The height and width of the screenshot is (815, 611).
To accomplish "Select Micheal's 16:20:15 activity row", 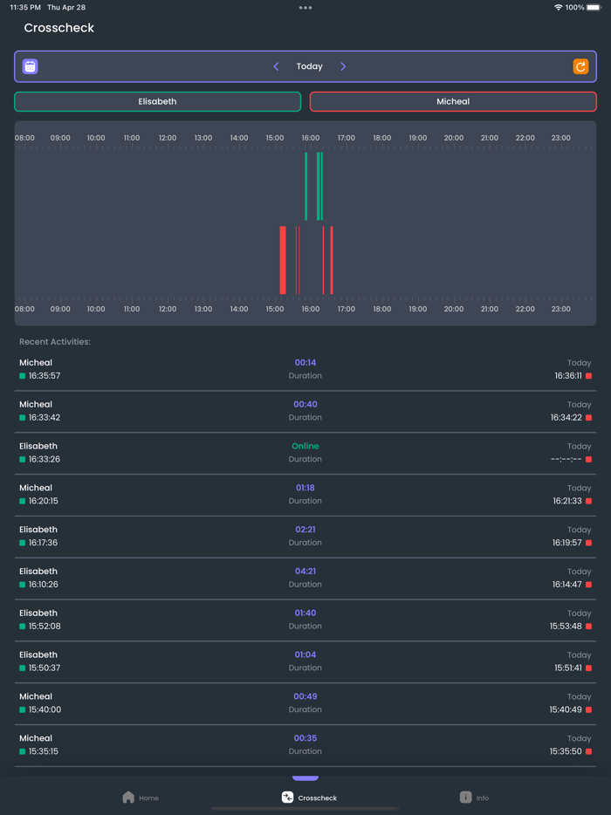I will tap(305, 495).
